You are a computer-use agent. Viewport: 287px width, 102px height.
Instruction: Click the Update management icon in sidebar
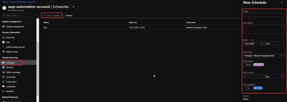(3, 26)
